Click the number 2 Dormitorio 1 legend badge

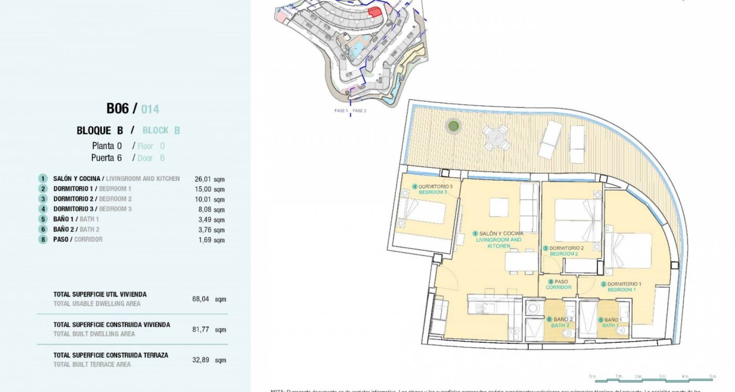point(43,189)
